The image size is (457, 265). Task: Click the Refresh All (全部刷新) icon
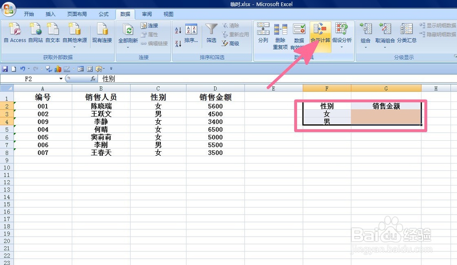click(x=128, y=30)
